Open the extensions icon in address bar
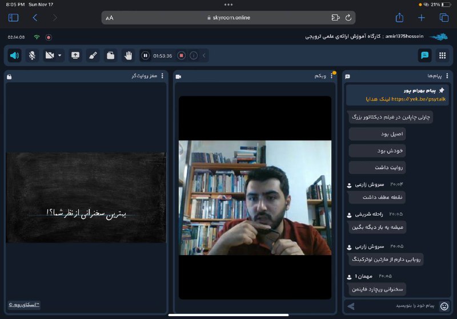Image resolution: width=457 pixels, height=319 pixels. [x=335, y=18]
